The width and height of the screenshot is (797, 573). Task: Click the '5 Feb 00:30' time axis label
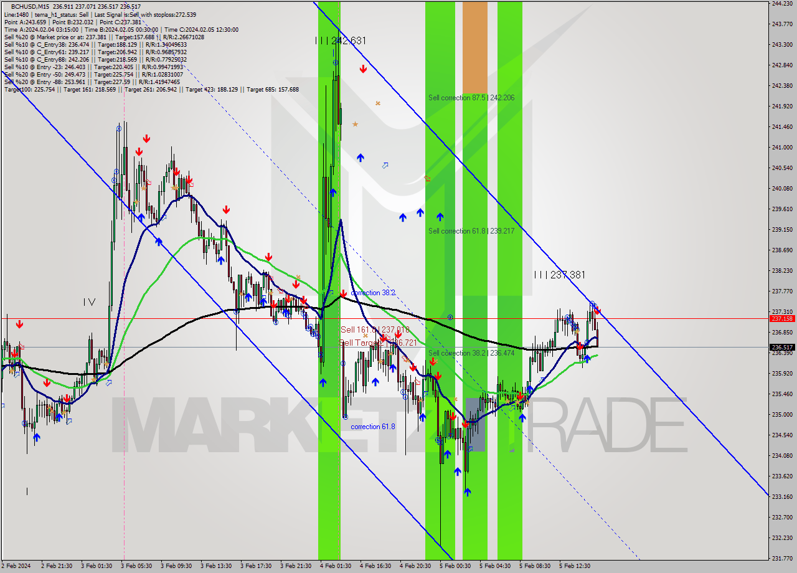pyautogui.click(x=455, y=566)
